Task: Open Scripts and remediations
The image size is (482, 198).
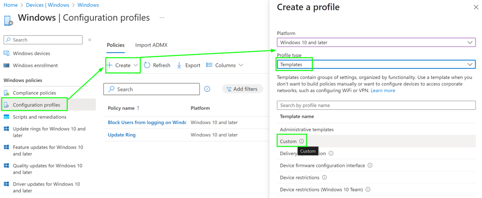Action: point(39,117)
